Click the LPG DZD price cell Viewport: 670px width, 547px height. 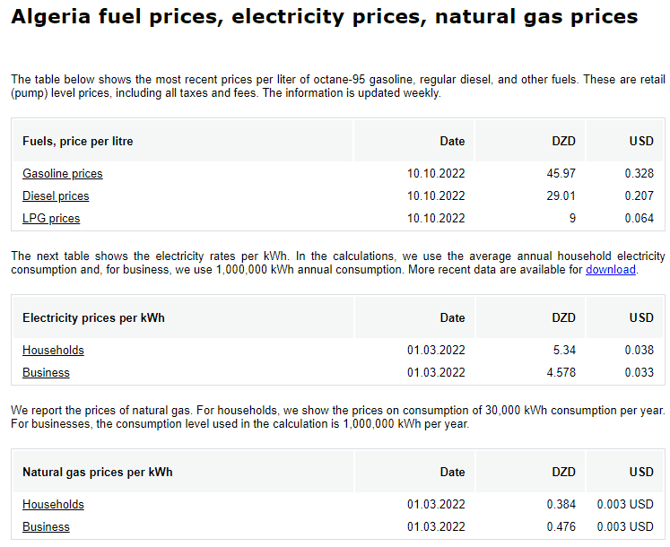tap(572, 219)
